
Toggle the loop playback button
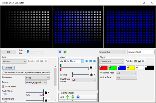[60, 52]
